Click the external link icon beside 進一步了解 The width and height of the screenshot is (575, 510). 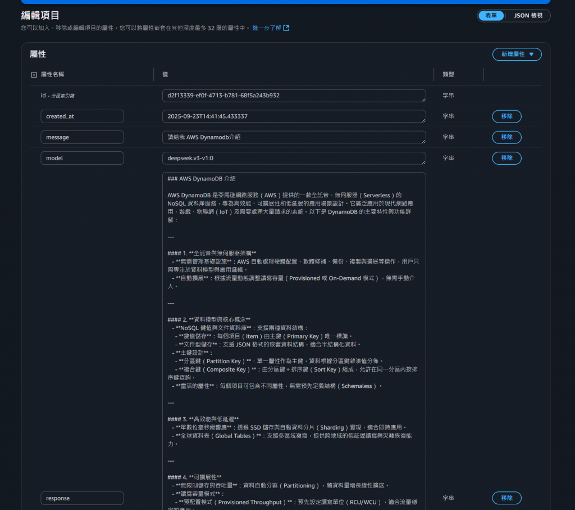[x=286, y=28]
